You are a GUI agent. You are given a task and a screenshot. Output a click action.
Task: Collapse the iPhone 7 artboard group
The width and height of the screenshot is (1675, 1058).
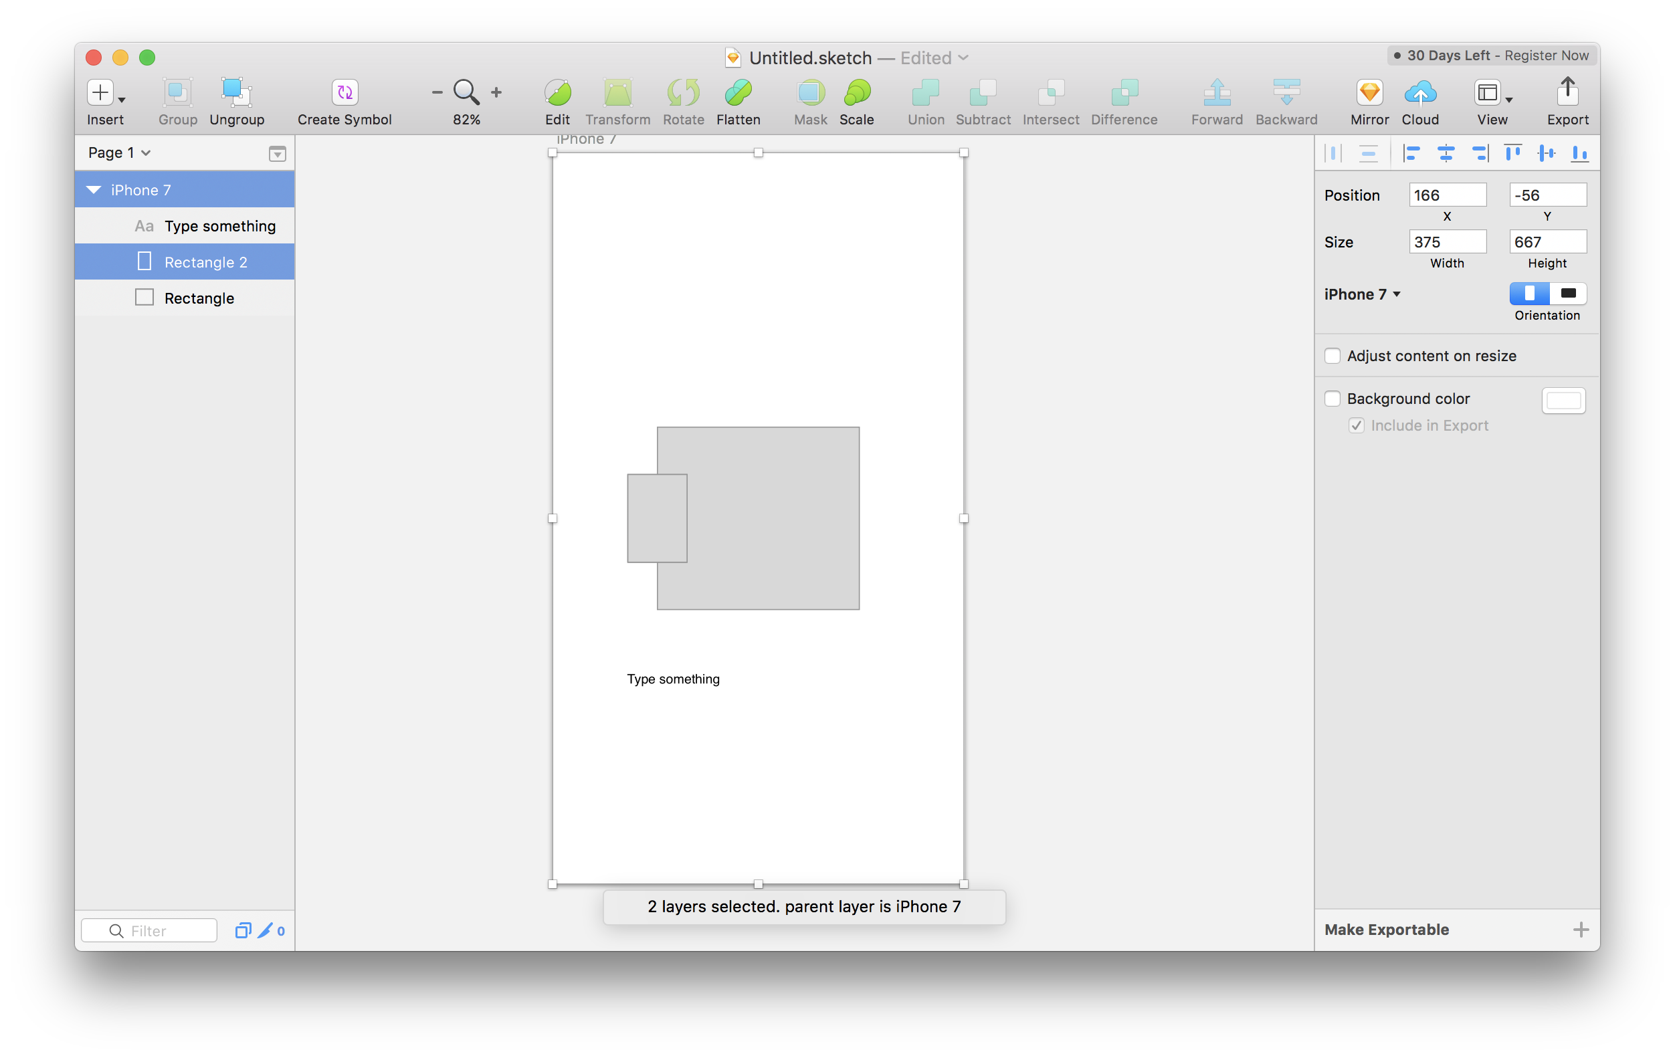[93, 190]
